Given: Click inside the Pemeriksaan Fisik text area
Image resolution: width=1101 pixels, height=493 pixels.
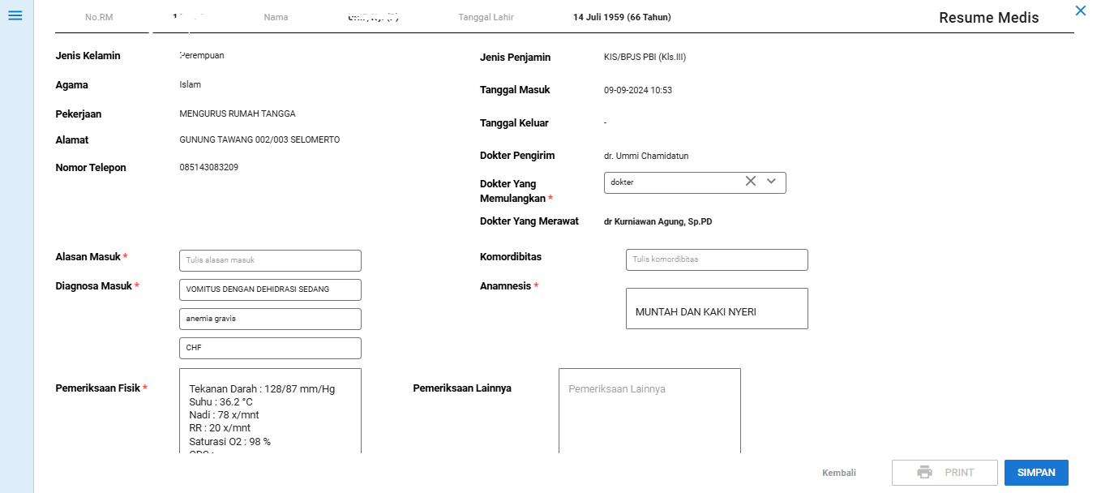Looking at the screenshot, I should pyautogui.click(x=270, y=414).
